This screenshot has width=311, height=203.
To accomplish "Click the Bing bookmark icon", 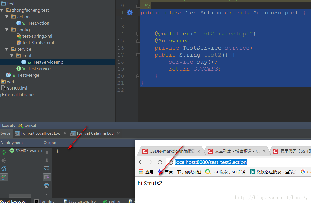I will coord(252,172).
